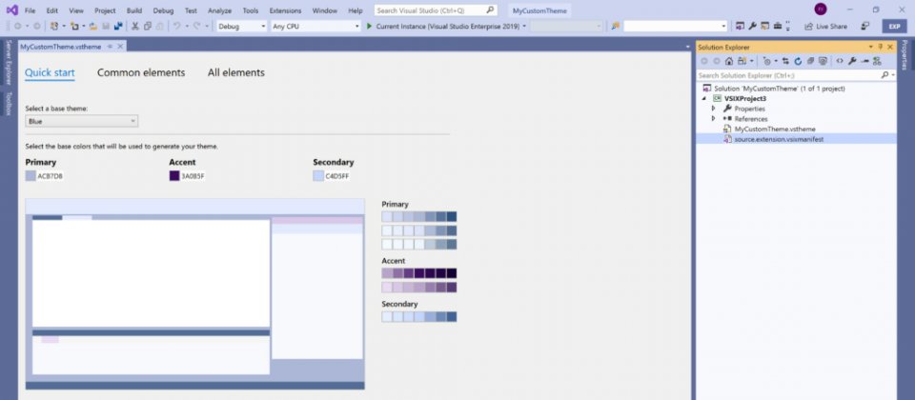The height and width of the screenshot is (400, 915).
Task: Start debugging with the green play icon
Action: point(369,27)
